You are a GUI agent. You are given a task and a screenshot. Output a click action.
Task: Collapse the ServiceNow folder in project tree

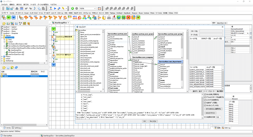pyautogui.click(x=2, y=38)
